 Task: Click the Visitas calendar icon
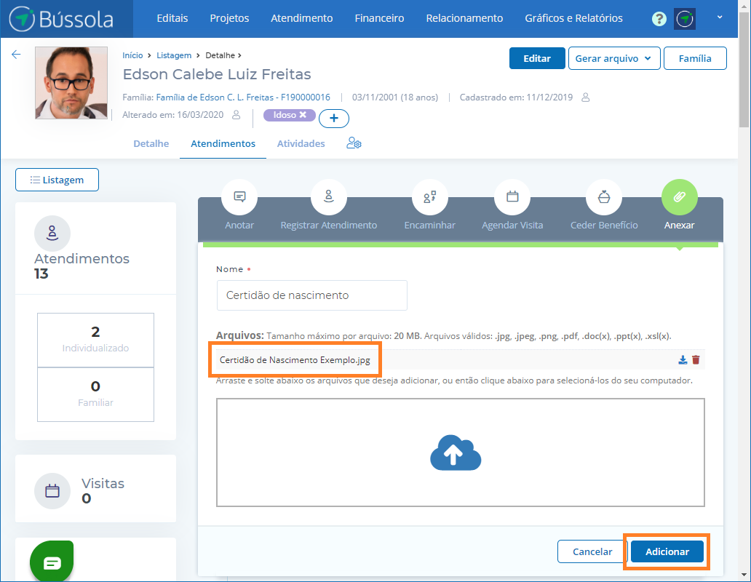(52, 491)
